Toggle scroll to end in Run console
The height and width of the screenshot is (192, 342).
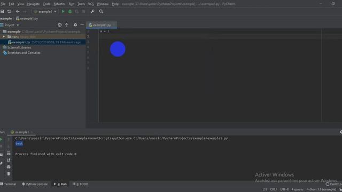click(x=9, y=160)
